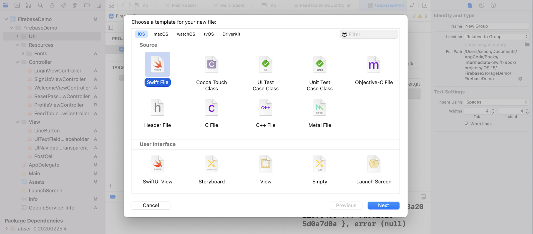Click the Next button

(x=383, y=205)
